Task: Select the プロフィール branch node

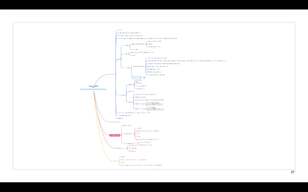Action: click(120, 38)
